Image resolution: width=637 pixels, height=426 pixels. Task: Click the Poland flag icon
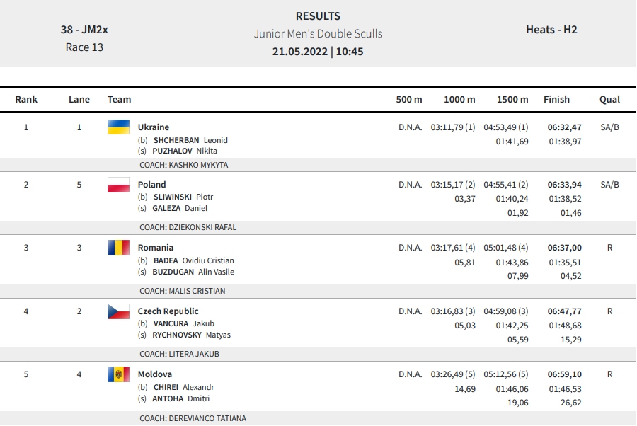118,185
